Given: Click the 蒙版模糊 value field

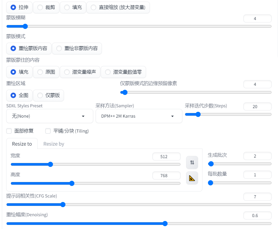Looking at the screenshot, I should tap(257, 18).
